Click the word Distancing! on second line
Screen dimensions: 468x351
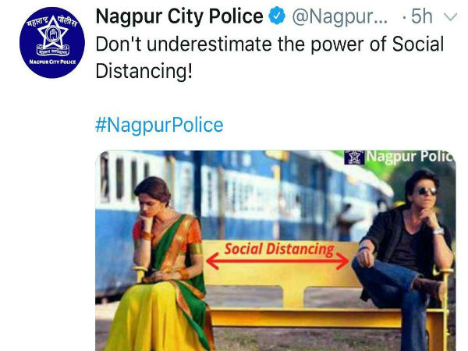click(144, 71)
